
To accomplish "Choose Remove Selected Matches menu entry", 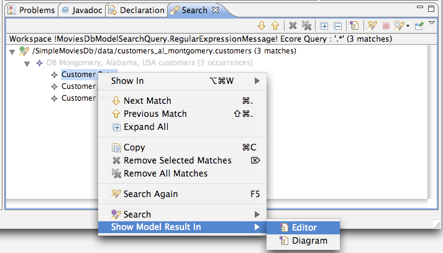I will tap(182, 160).
